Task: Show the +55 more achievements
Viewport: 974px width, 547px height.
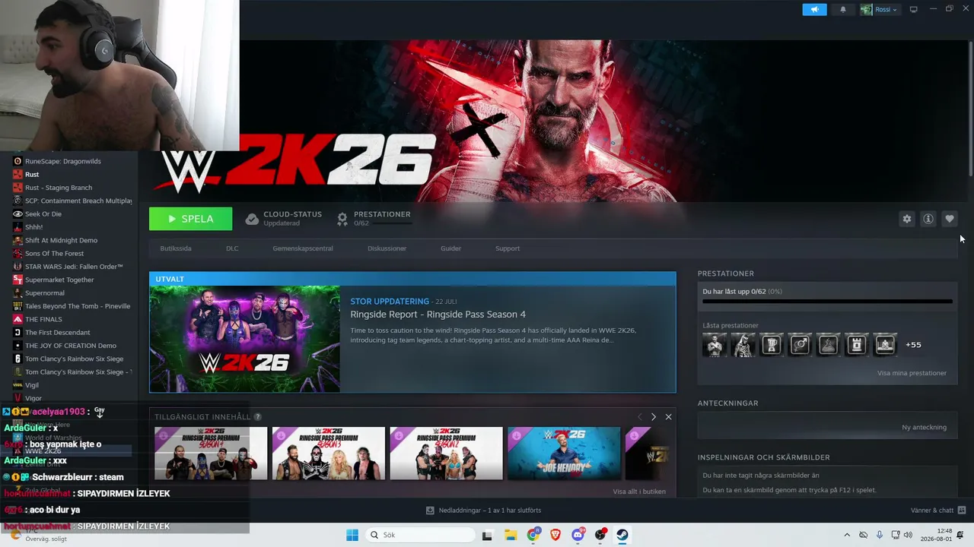Action: pyautogui.click(x=913, y=345)
